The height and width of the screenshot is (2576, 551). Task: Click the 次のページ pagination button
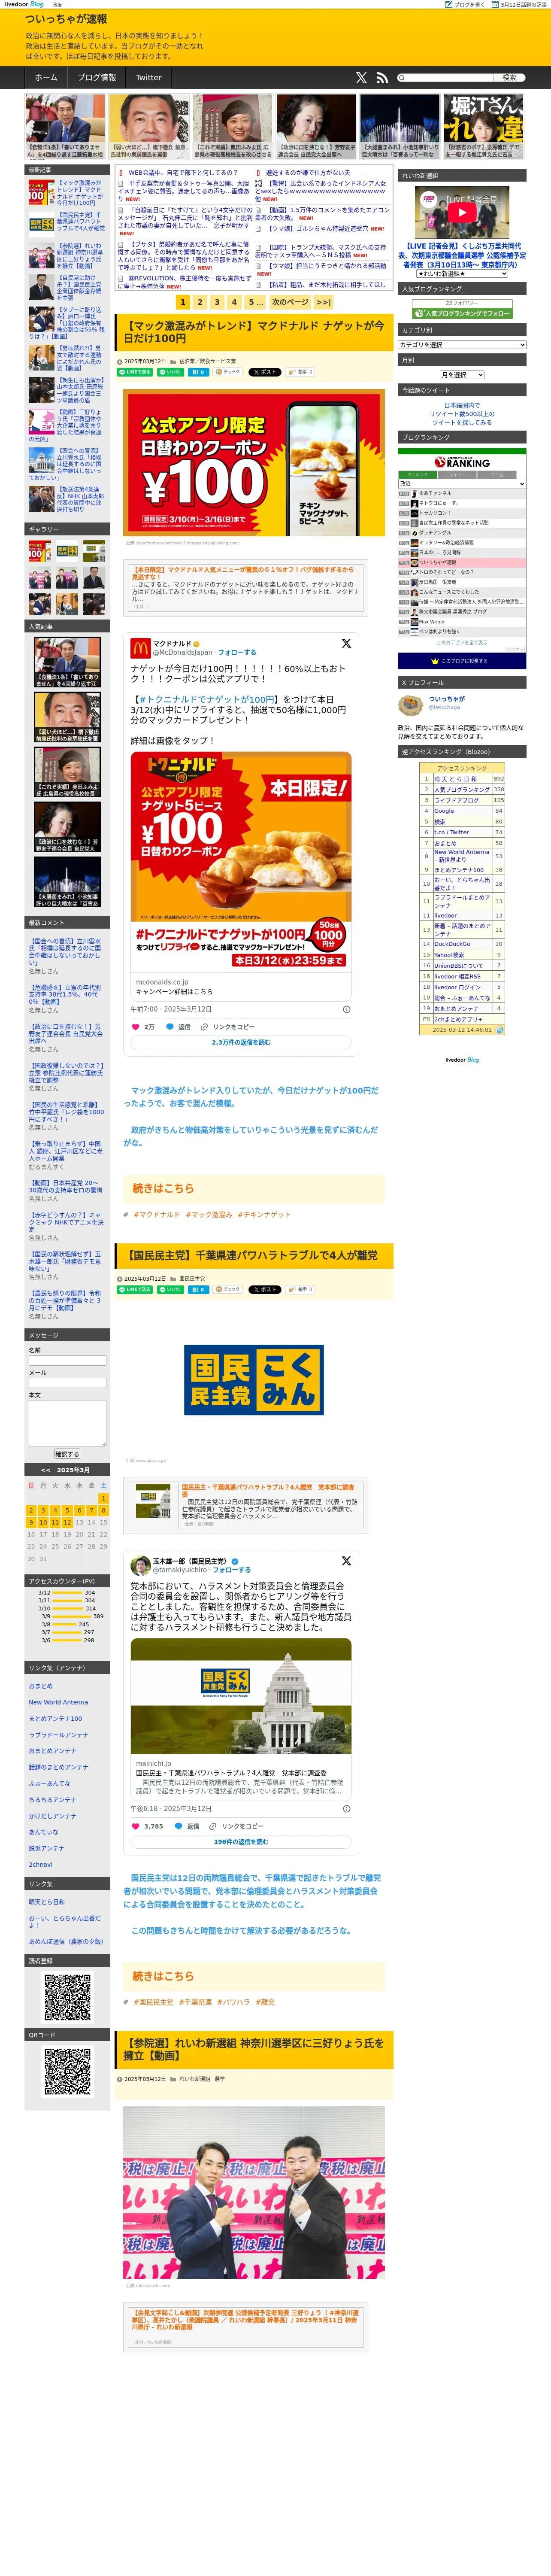pyautogui.click(x=290, y=301)
